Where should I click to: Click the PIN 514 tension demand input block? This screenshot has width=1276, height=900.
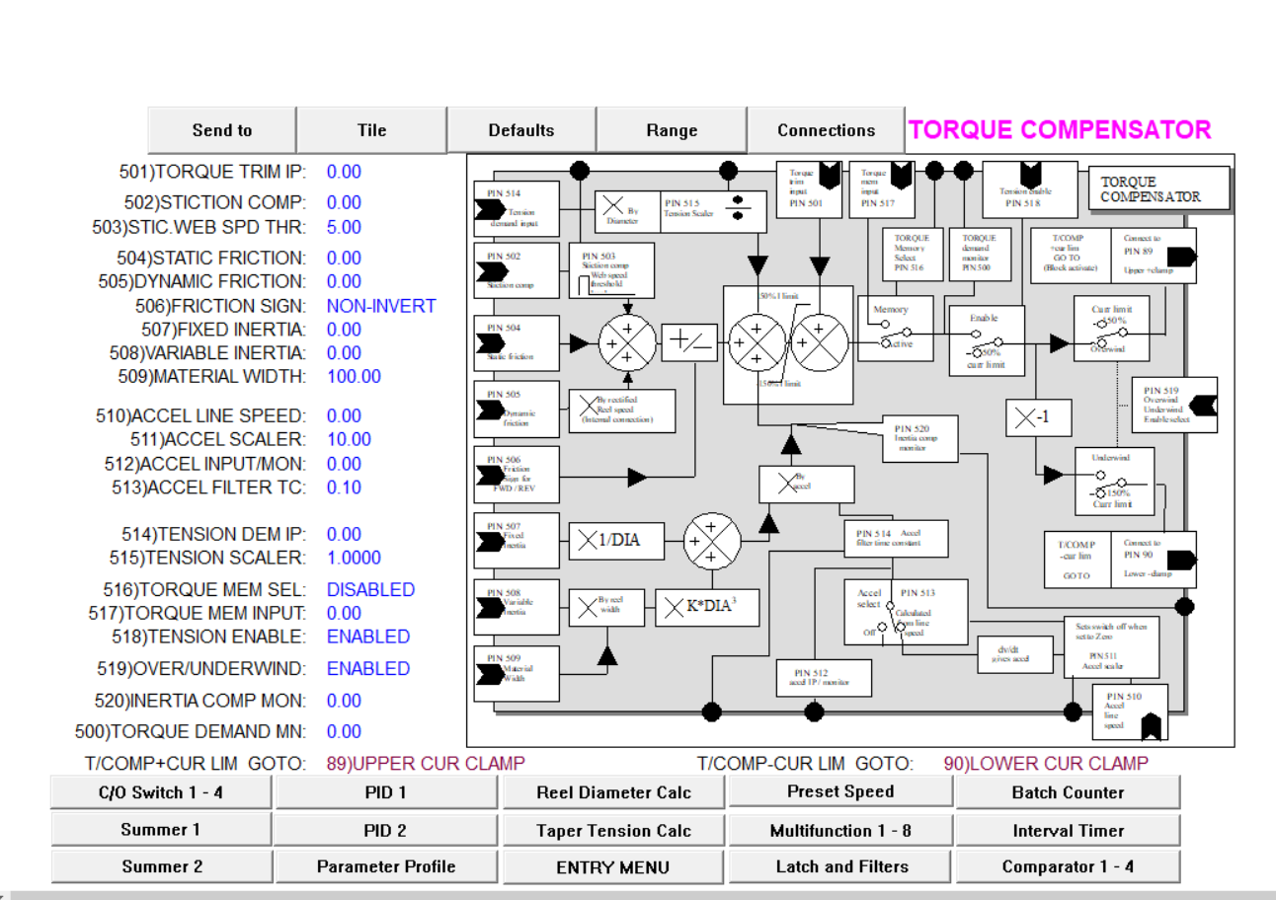[517, 208]
